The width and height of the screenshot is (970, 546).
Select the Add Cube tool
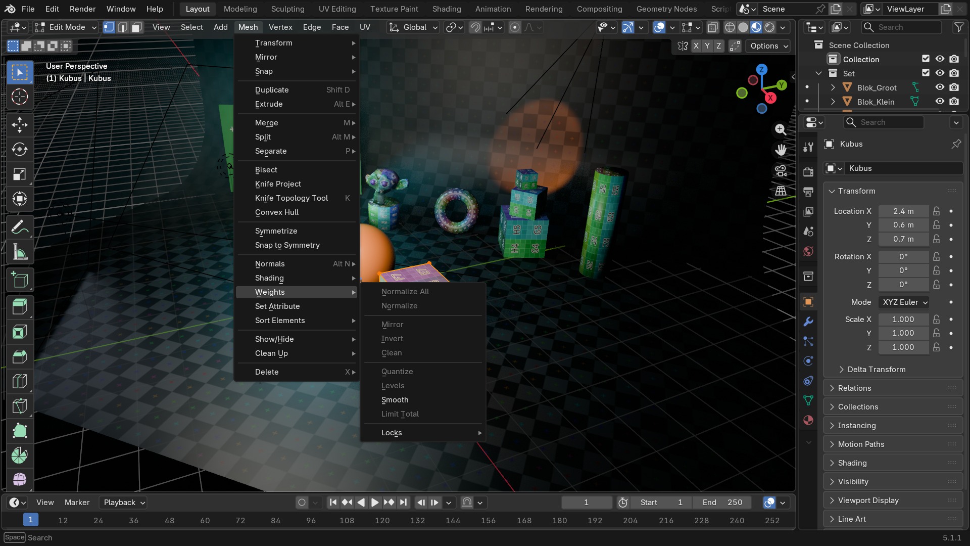20,280
